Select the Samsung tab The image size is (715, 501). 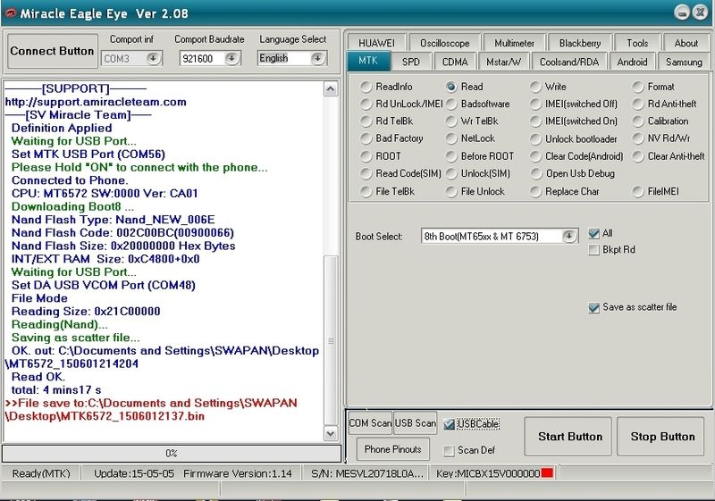pos(684,62)
